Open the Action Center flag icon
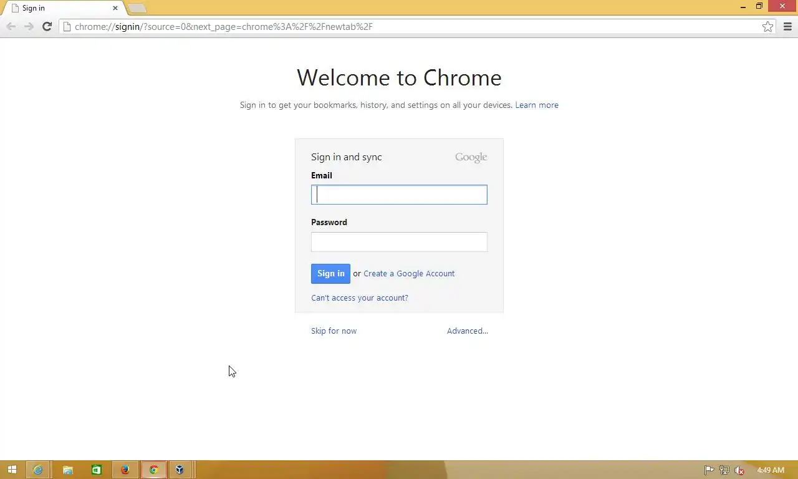Screen dimensions: 798x479 (709, 470)
